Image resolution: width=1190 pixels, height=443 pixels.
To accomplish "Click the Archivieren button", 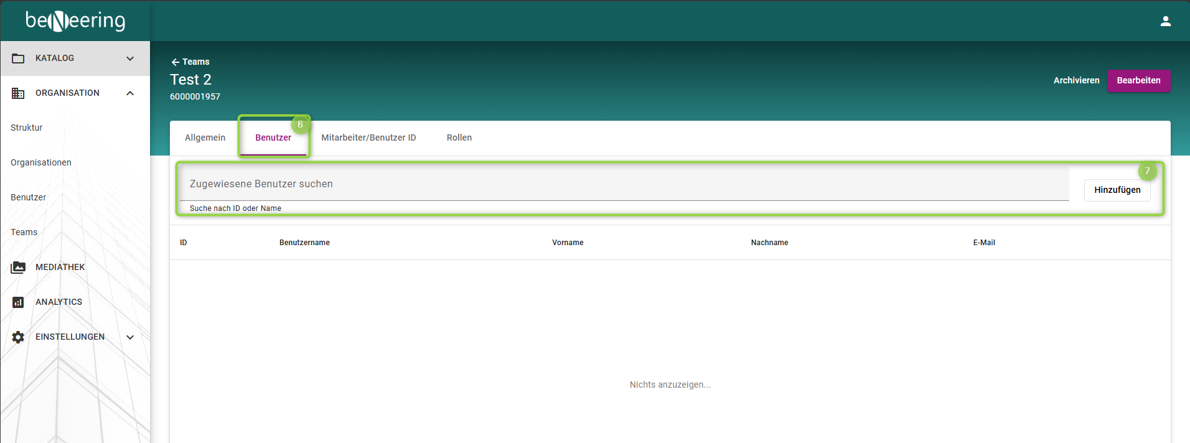I will pos(1076,80).
